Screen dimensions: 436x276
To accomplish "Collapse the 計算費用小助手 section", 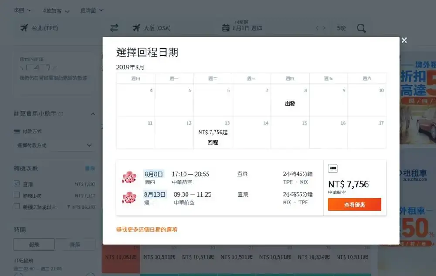I will [x=93, y=114].
